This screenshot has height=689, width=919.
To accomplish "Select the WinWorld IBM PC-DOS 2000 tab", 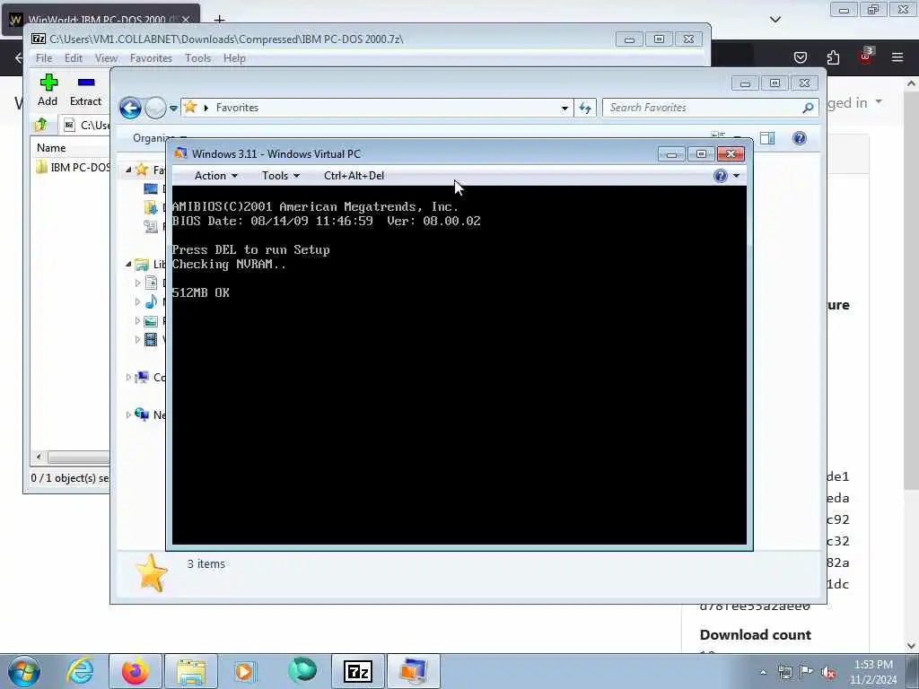I will tap(101, 19).
